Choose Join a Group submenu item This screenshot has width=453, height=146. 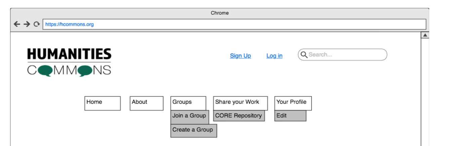190,117
